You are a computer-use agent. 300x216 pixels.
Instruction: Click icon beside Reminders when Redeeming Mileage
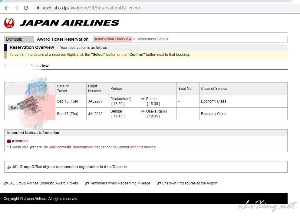tap(87, 184)
